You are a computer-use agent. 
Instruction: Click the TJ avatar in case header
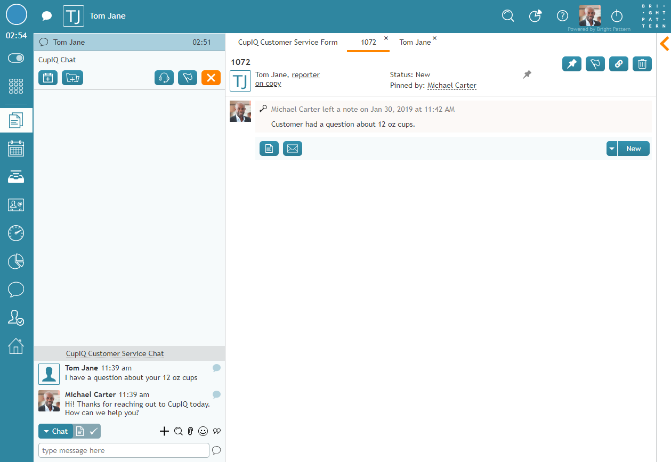pos(240,81)
